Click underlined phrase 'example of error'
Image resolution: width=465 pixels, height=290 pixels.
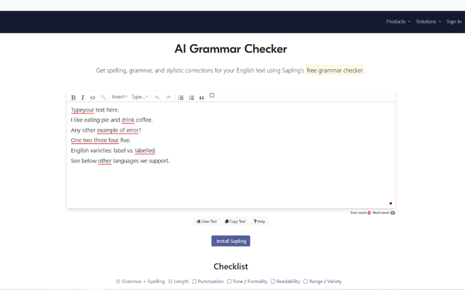pos(118,130)
